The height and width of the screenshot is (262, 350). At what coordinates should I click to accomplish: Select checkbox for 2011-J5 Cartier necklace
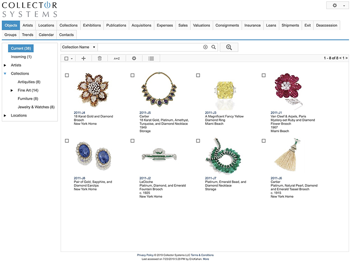point(133,75)
